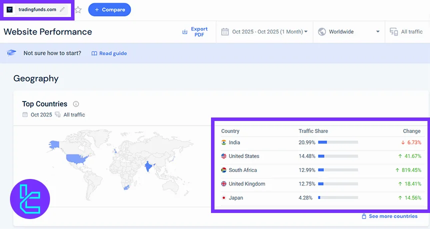430x229 pixels.
Task: Select the United States on the map
Action: coord(74,158)
